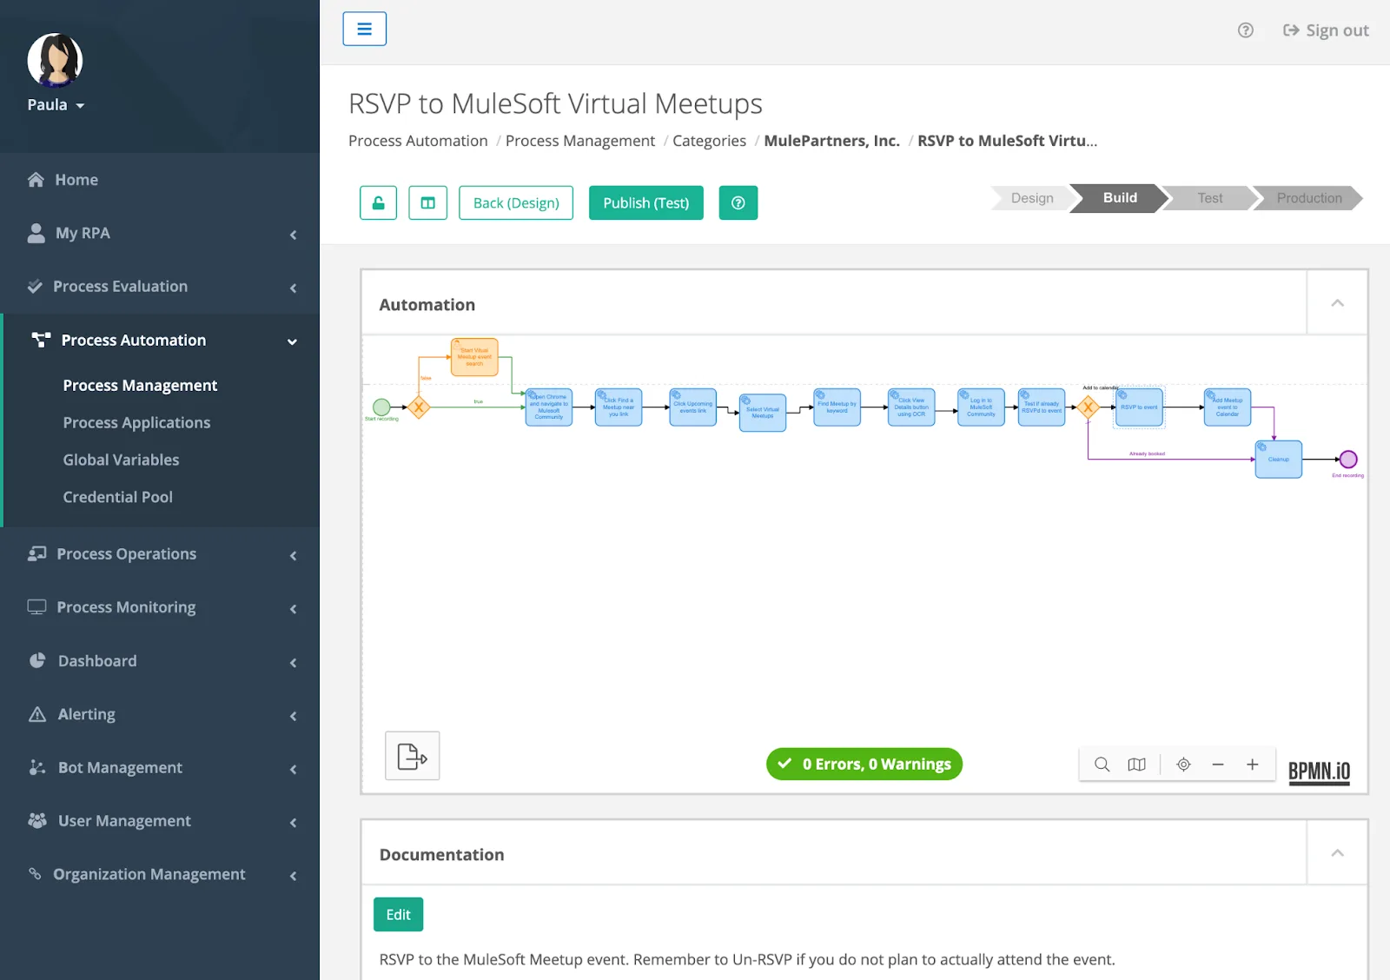Select the Add Meetup event to Calendar task
The width and height of the screenshot is (1390, 980).
point(1228,407)
